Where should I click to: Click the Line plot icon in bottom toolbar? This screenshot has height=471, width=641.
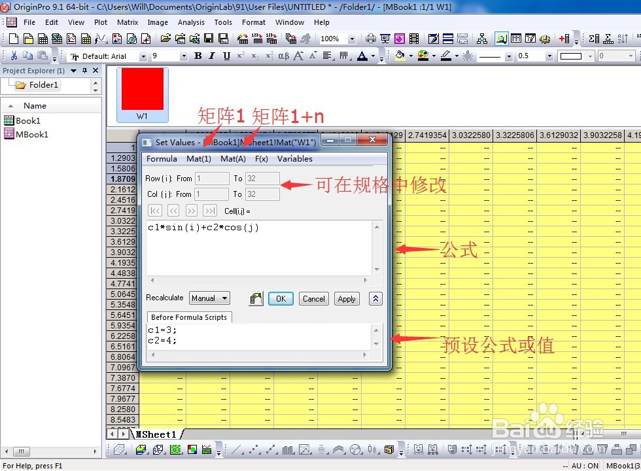pyautogui.click(x=237, y=450)
